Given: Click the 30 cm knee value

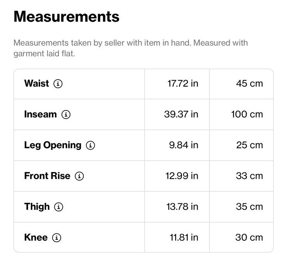Looking at the screenshot, I should (x=249, y=237).
